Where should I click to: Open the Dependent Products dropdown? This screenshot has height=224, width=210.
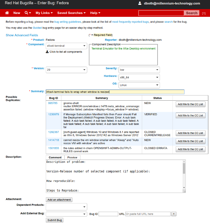point(66,207)
